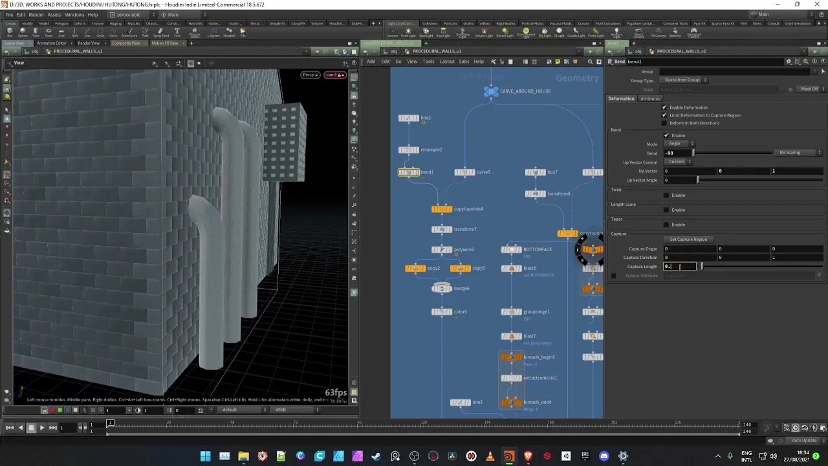The height and width of the screenshot is (466, 828).
Task: Select the copytopoints4 node
Action: 442,209
